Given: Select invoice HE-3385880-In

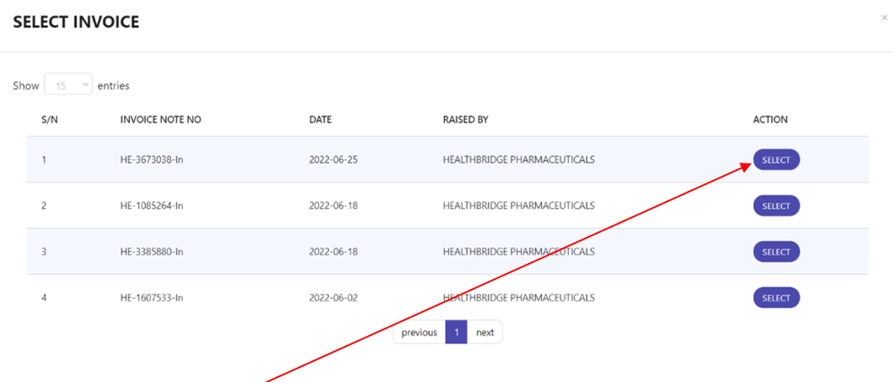Looking at the screenshot, I should (776, 252).
